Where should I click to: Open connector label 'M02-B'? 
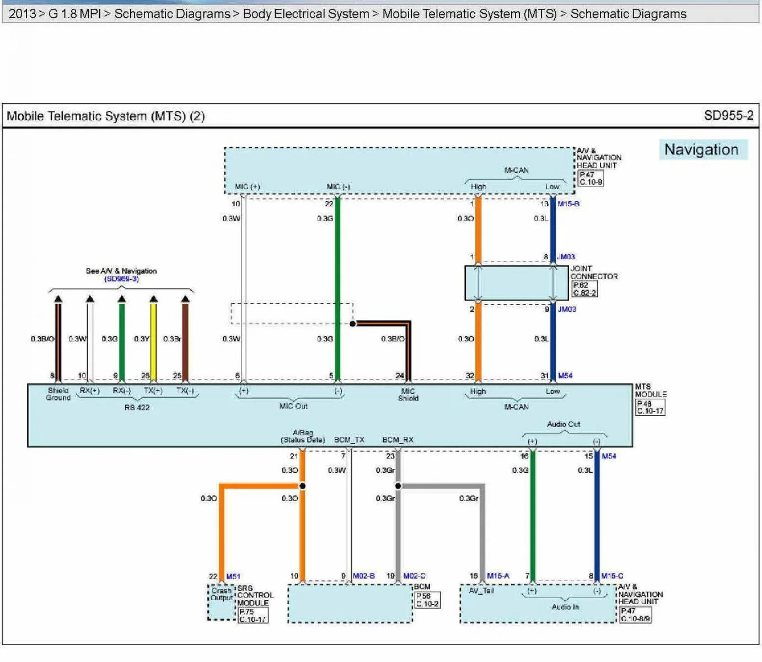[x=364, y=576]
